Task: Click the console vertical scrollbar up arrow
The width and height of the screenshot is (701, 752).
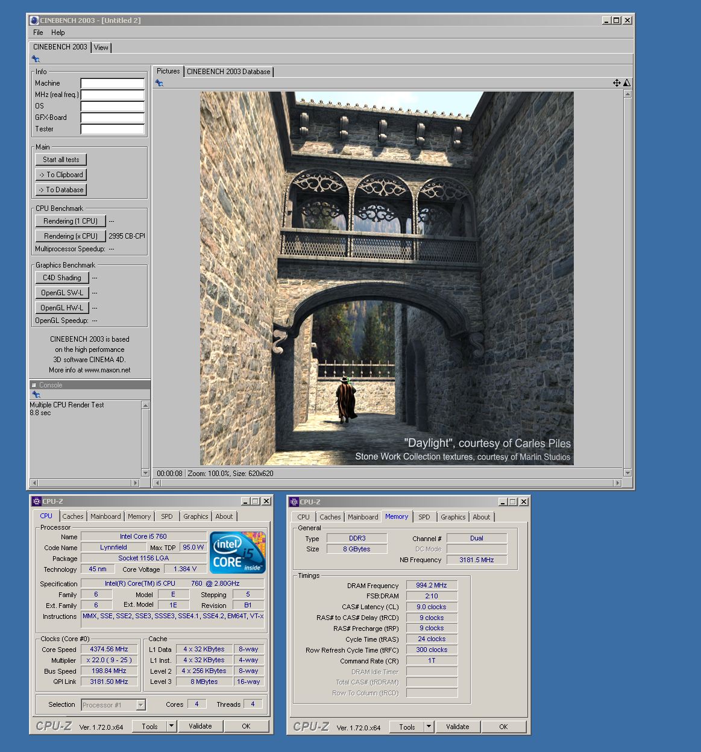Action: 145,405
